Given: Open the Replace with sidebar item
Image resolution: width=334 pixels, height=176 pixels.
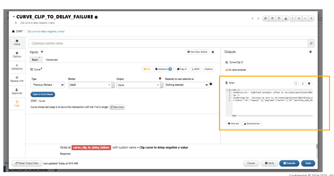Looking at the screenshot, I should pos(17,79).
